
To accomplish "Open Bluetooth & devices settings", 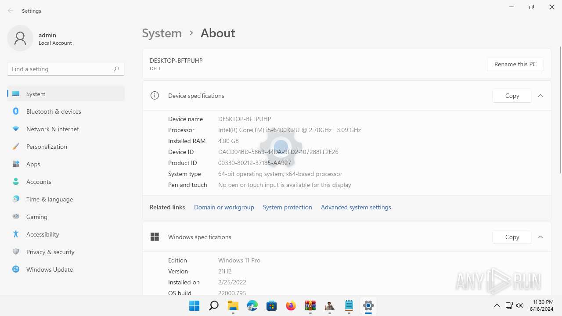I will pos(66,111).
